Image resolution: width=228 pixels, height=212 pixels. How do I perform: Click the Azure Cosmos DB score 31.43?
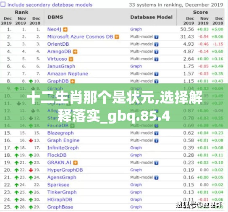click(x=187, y=37)
